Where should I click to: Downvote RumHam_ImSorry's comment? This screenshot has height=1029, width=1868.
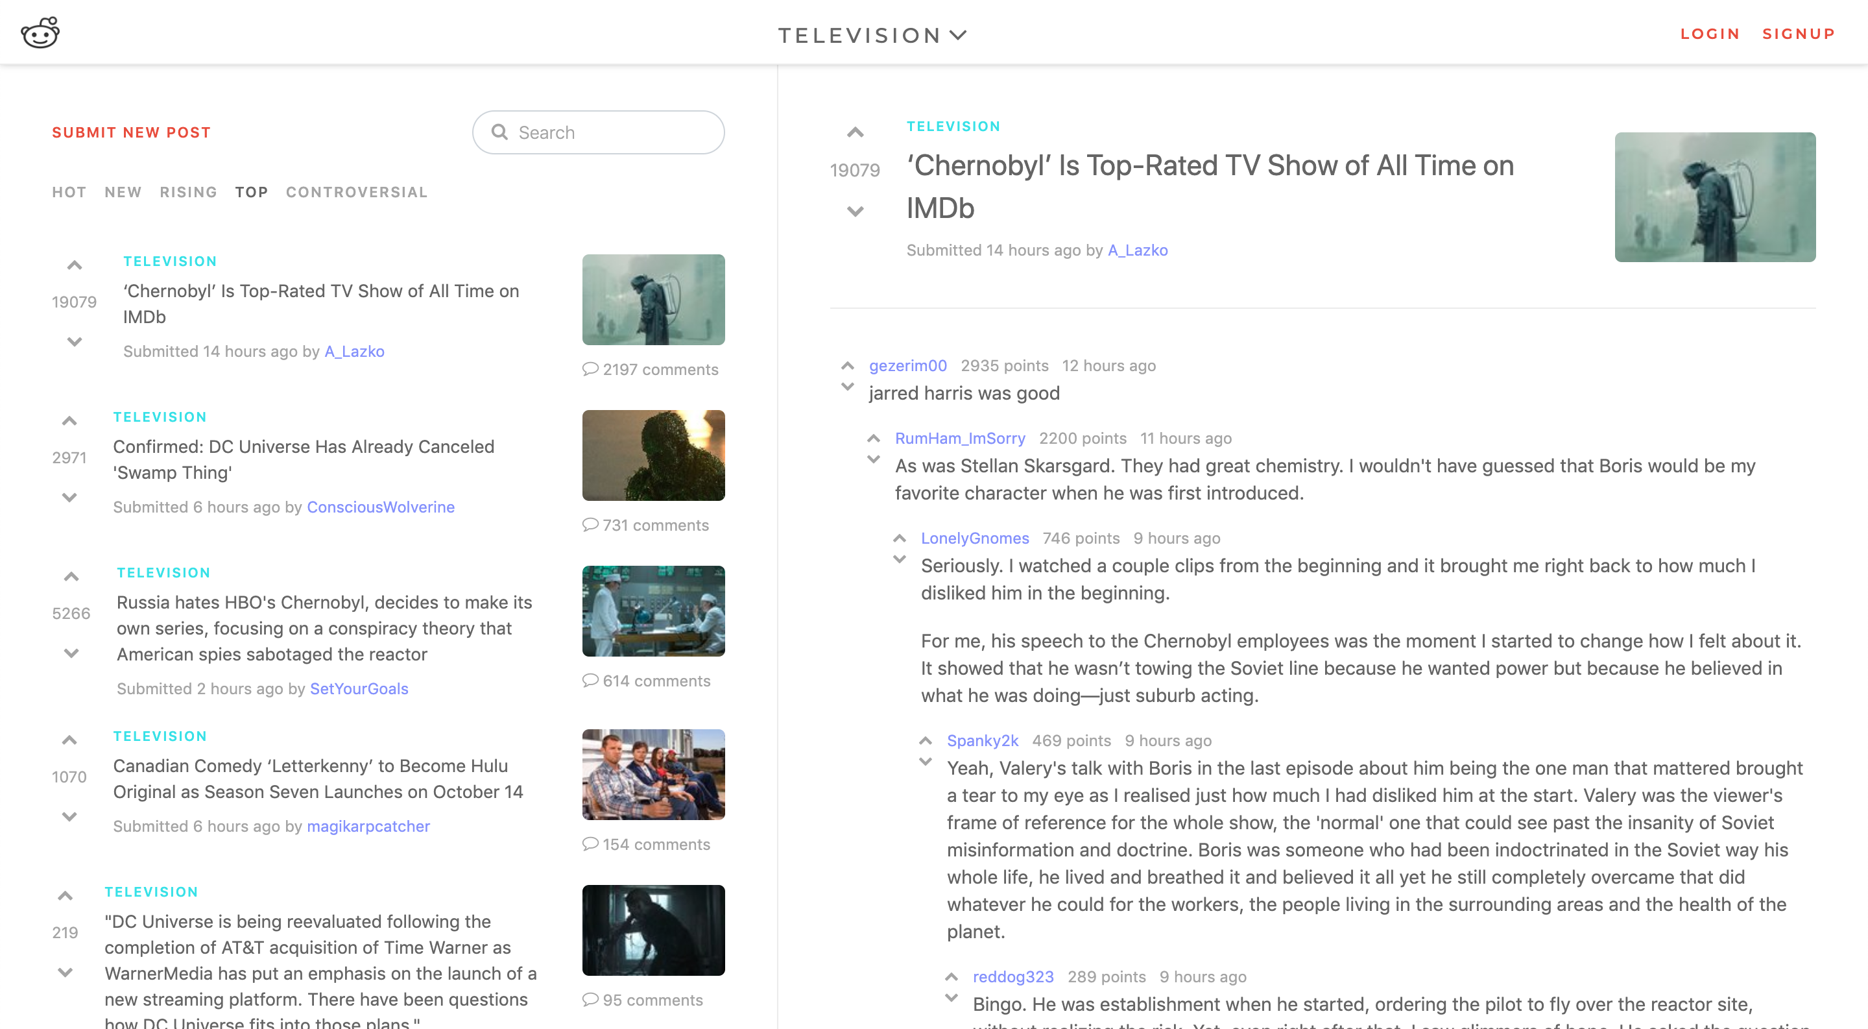[873, 459]
